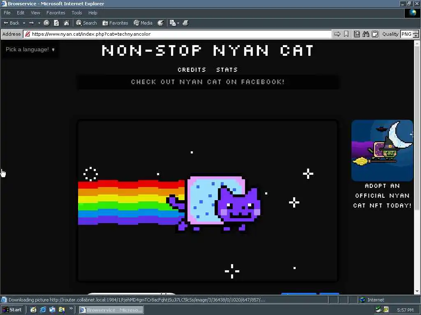421x315 pixels.
Task: Open the Back history dropdown arrow
Action: 24,23
